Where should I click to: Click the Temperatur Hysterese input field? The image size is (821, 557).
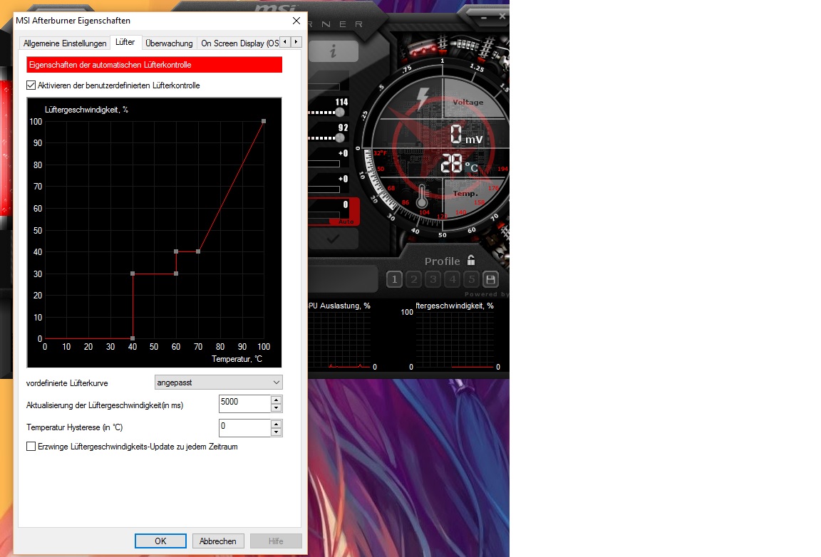[244, 427]
